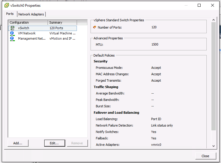Sort by the Summary column header
This screenshot has height=163, width=221.
click(62, 22)
